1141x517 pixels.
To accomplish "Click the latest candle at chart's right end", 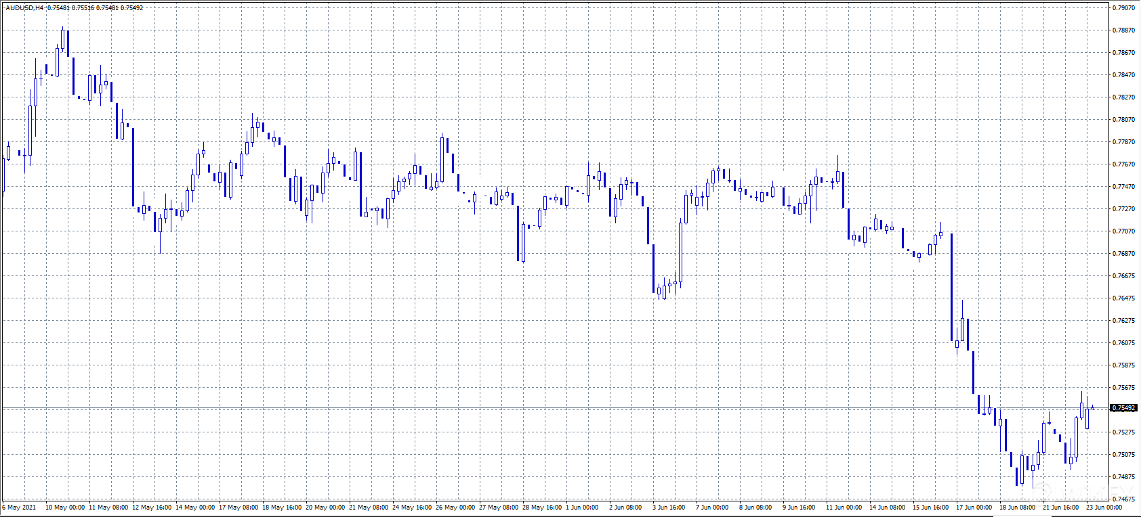I will 1093,407.
